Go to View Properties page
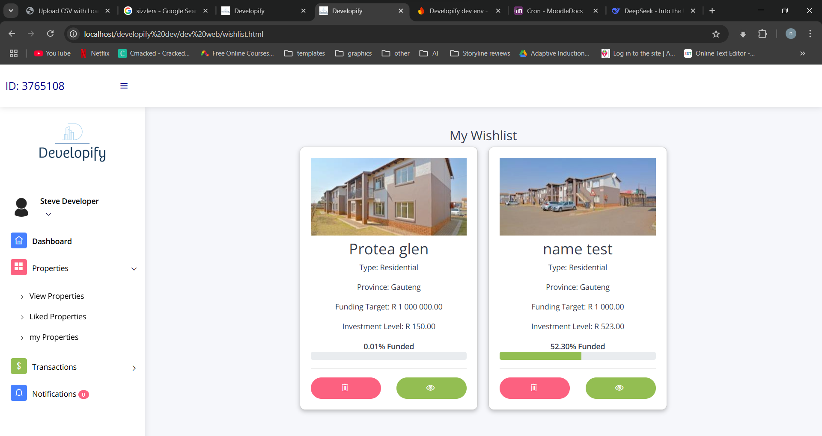 (x=57, y=296)
